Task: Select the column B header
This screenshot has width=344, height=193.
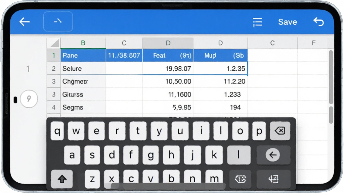Action: (83, 43)
